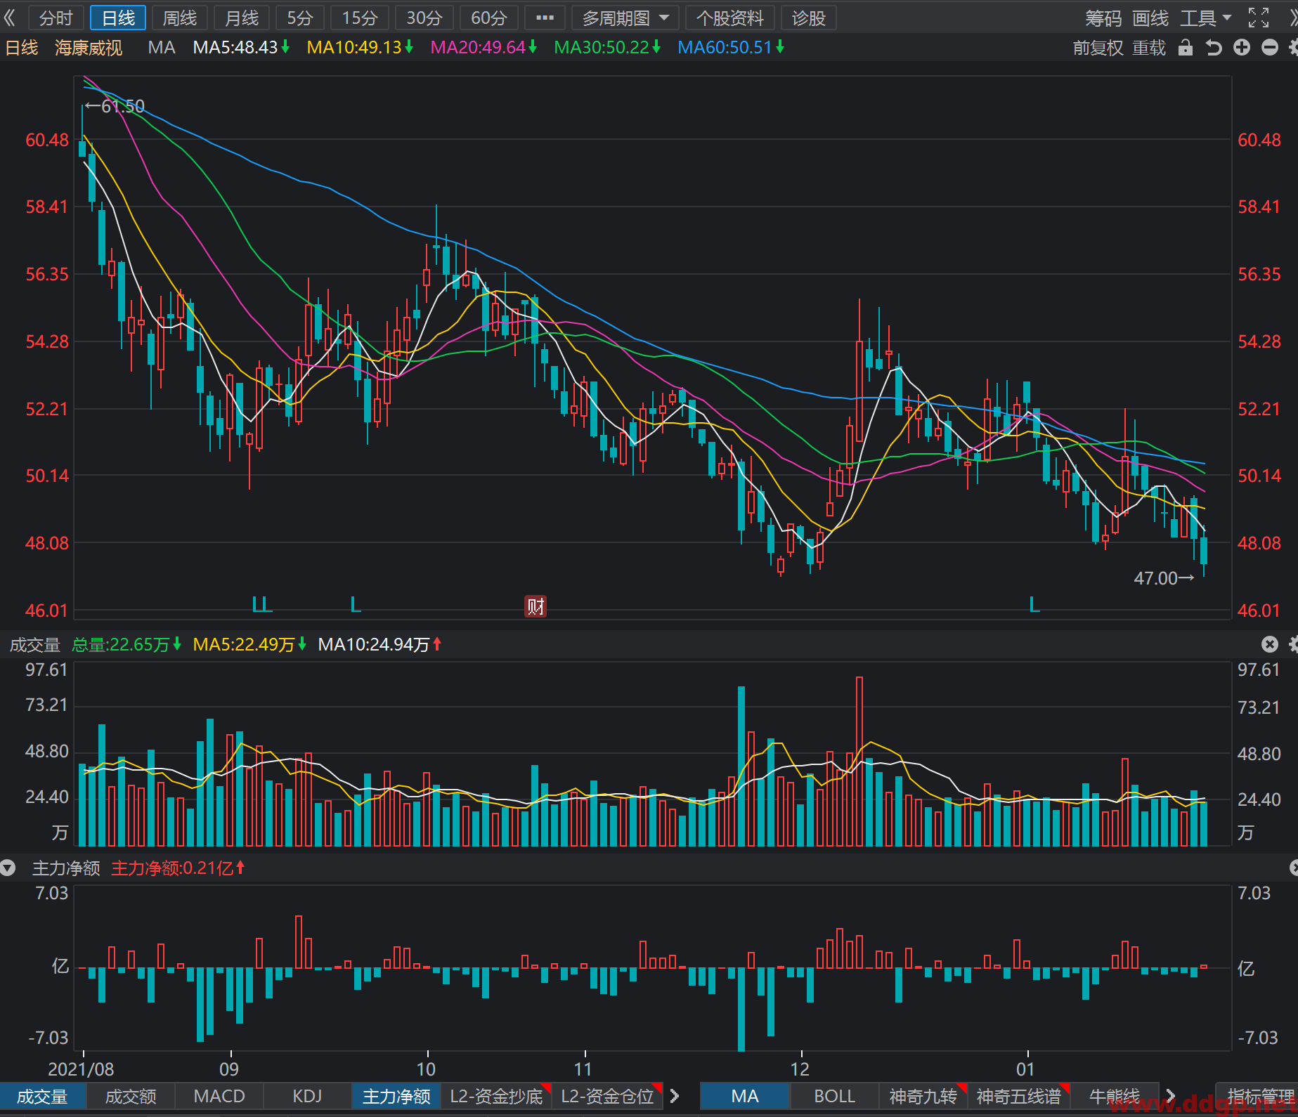Click the 个股资料 button
Screen dimensions: 1298x1117
pyautogui.click(x=730, y=18)
